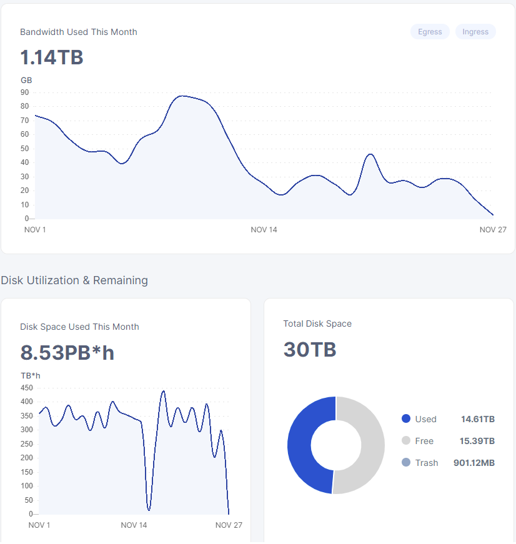
Task: Click the NOV 1 label under disk space chart
Action: (39, 525)
